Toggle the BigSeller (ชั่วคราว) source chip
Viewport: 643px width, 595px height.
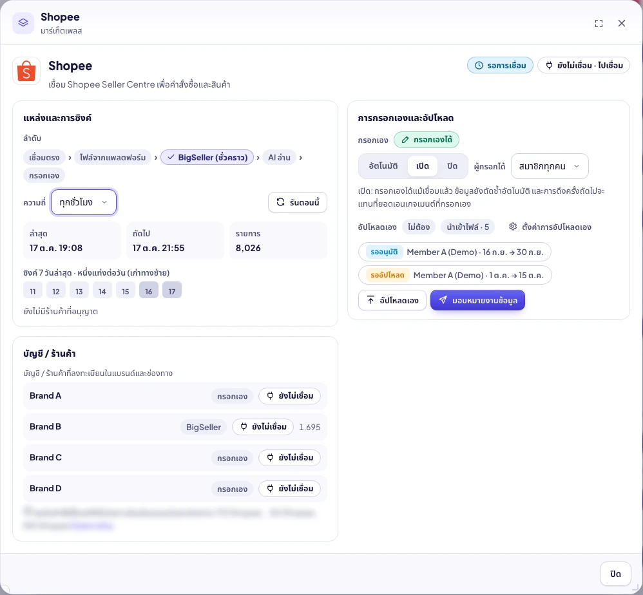click(x=207, y=157)
